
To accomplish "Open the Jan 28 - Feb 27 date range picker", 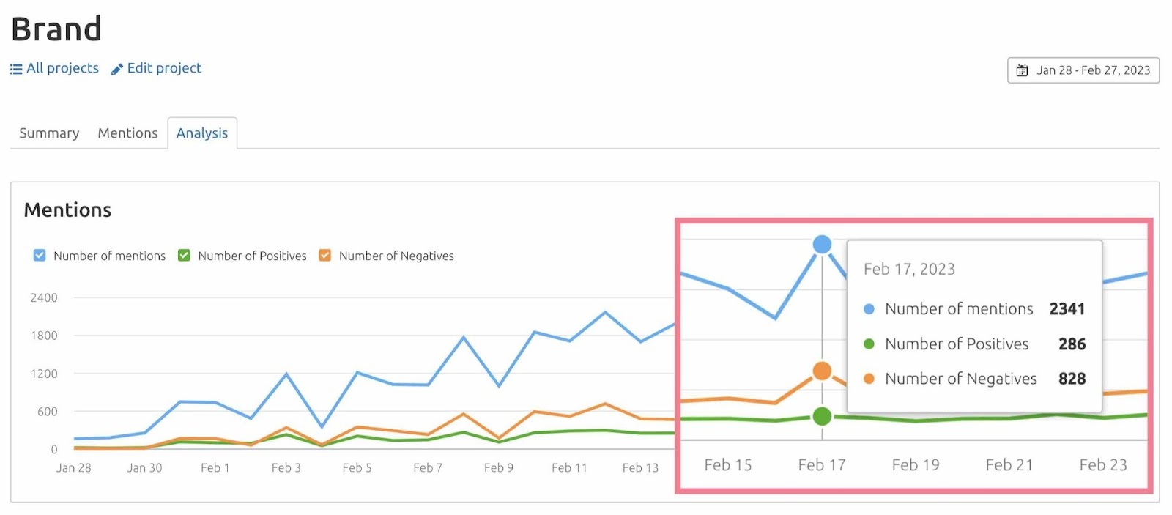I will pyautogui.click(x=1083, y=70).
